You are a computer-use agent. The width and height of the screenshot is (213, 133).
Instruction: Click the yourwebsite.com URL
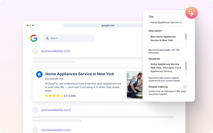(54, 79)
